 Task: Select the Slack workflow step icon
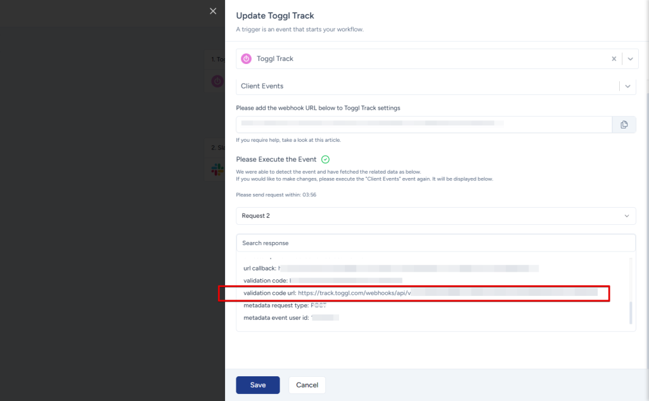pos(217,169)
